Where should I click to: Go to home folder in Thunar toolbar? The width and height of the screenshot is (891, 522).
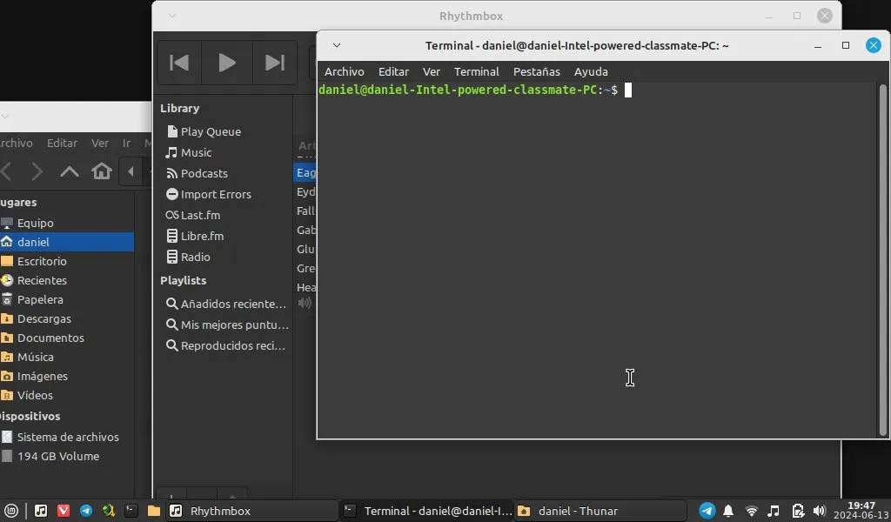[102, 171]
